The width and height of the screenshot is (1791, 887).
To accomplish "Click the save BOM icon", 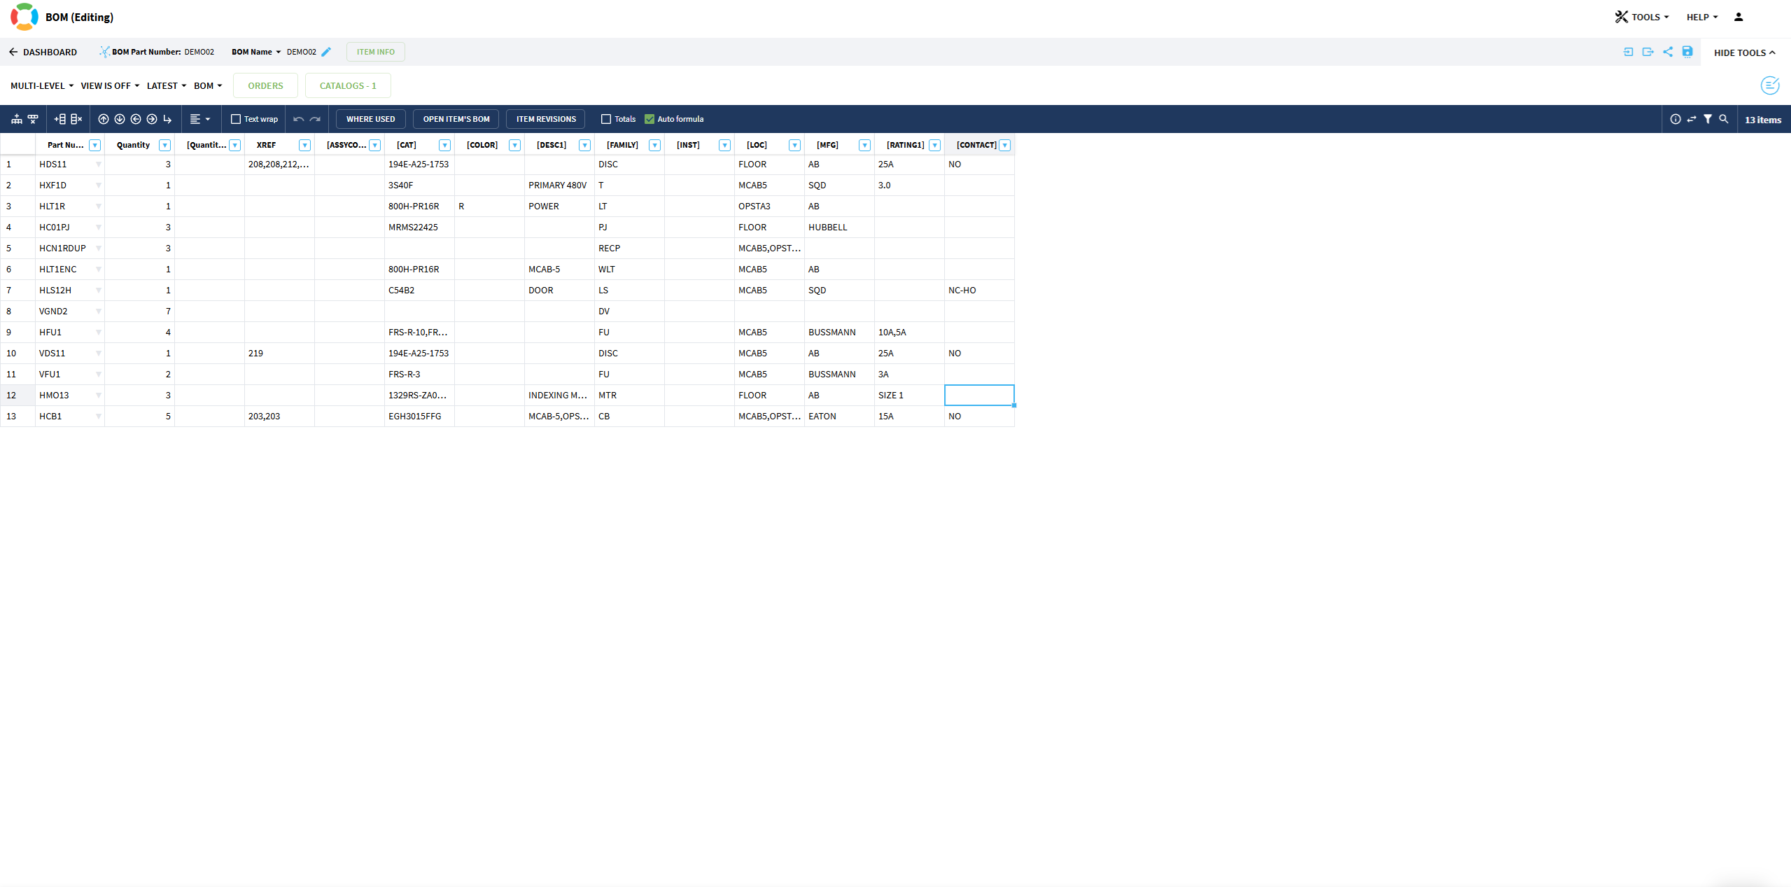I will coord(1687,52).
